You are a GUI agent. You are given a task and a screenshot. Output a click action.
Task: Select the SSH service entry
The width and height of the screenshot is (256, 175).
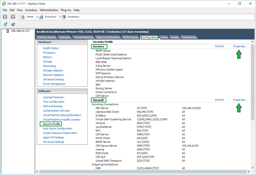[x=98, y=85]
